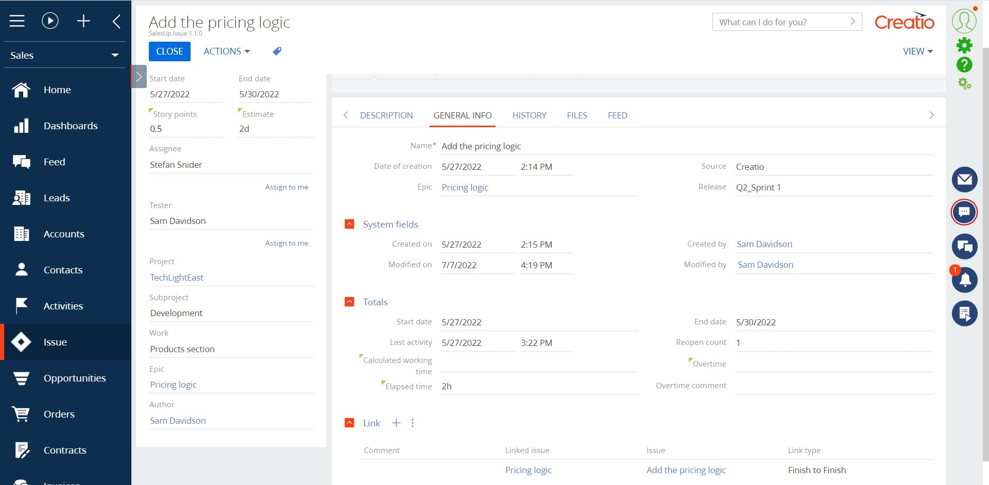Open the Pricing logic epic link
The width and height of the screenshot is (989, 485).
(465, 187)
